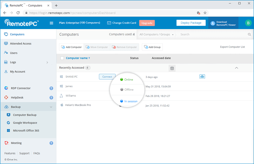The width and height of the screenshot is (254, 164).
Task: Click the Meeting help question icon
Action: [51, 143]
